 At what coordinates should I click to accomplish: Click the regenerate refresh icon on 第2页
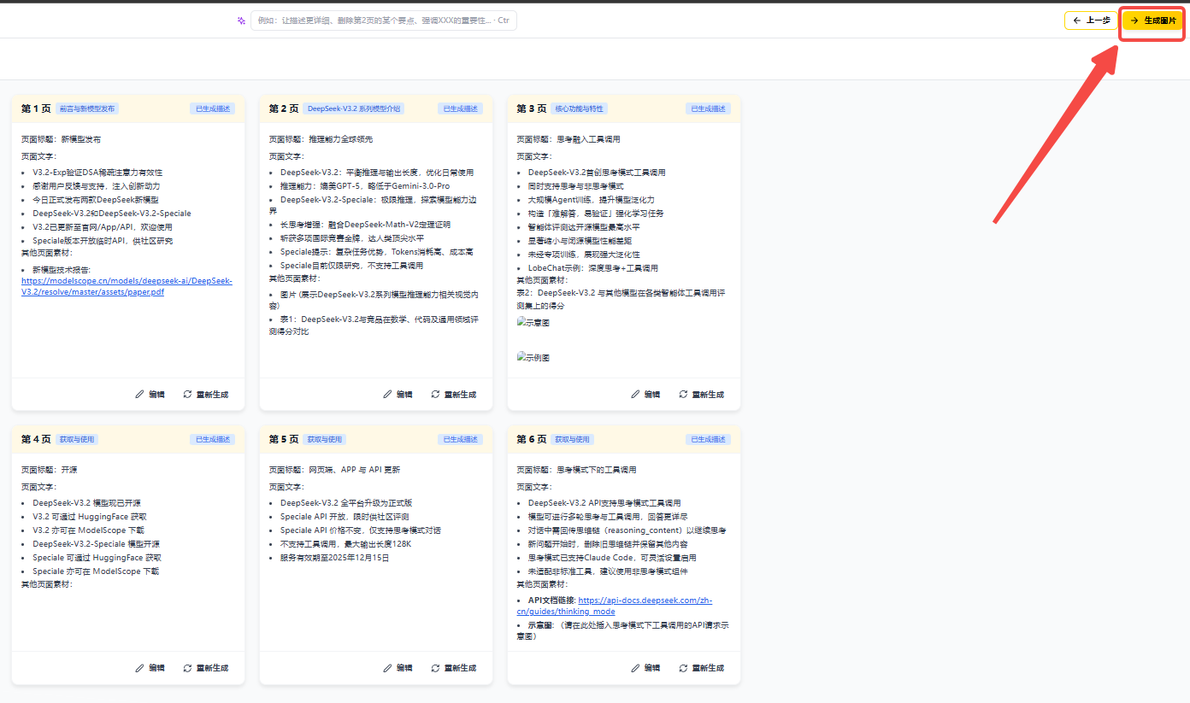(435, 394)
